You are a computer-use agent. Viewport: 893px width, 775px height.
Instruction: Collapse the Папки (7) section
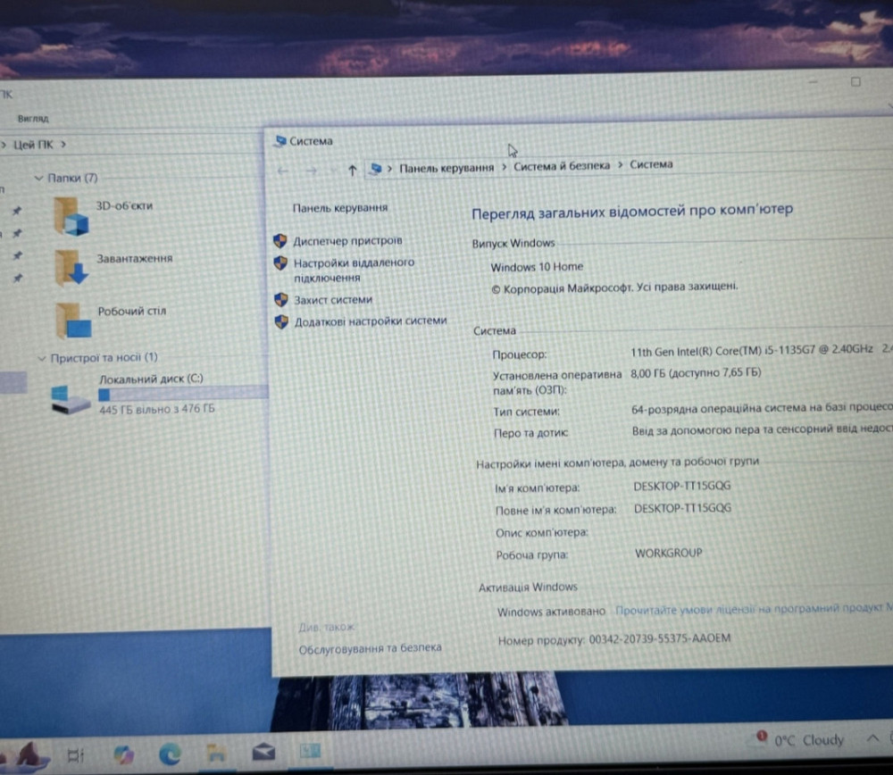coord(39,178)
